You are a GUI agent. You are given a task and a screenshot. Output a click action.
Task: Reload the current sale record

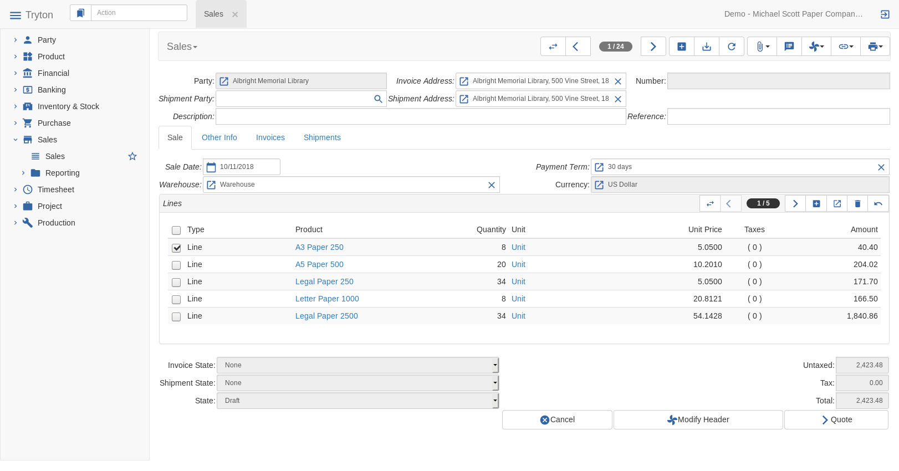click(x=732, y=47)
